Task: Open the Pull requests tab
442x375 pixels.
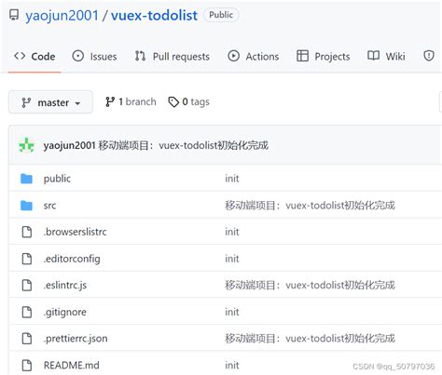Action: point(173,57)
